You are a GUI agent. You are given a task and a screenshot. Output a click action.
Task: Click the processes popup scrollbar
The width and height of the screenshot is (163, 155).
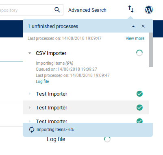coord(151,50)
